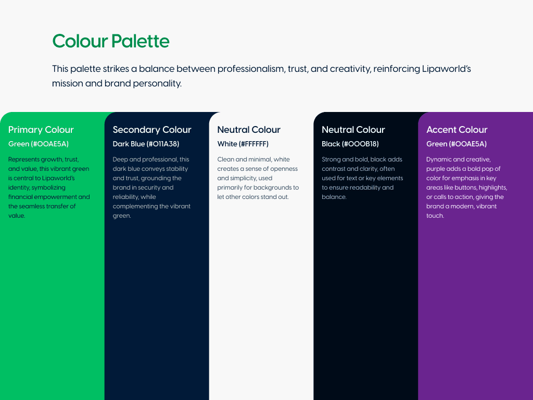The width and height of the screenshot is (533, 400).
Task: Click the Black (#000B18) hex label
Action: pos(350,144)
